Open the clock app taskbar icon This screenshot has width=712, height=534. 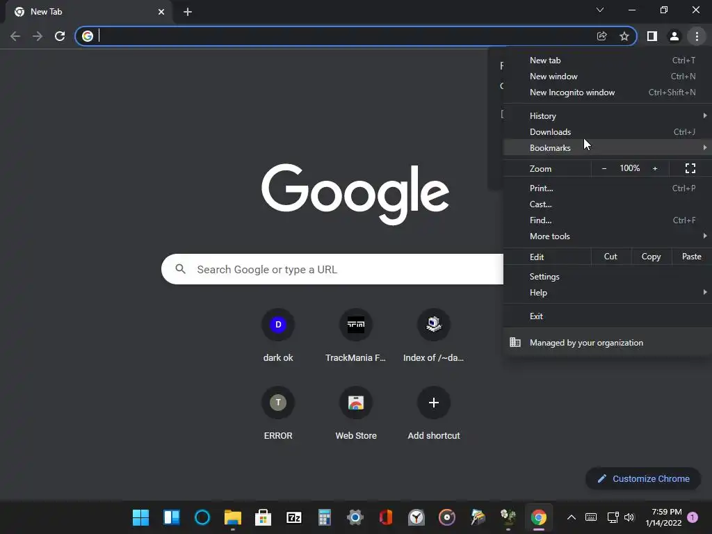point(416,517)
